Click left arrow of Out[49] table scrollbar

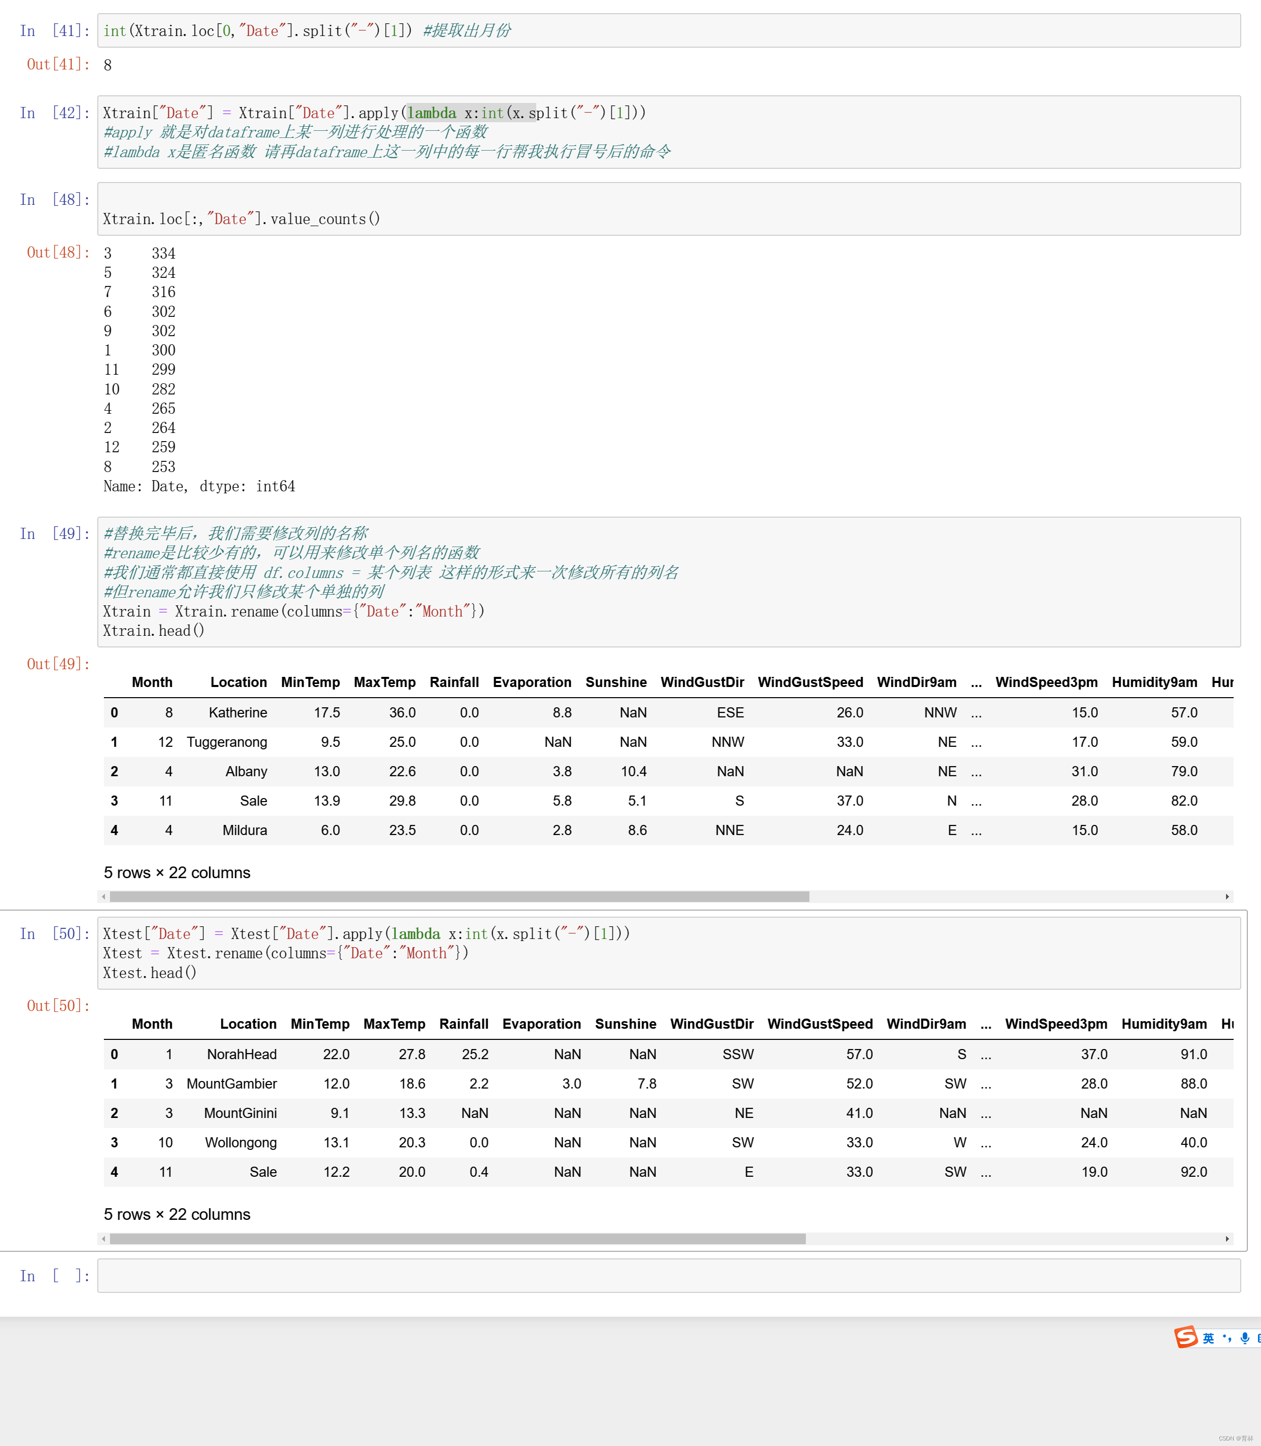(104, 897)
